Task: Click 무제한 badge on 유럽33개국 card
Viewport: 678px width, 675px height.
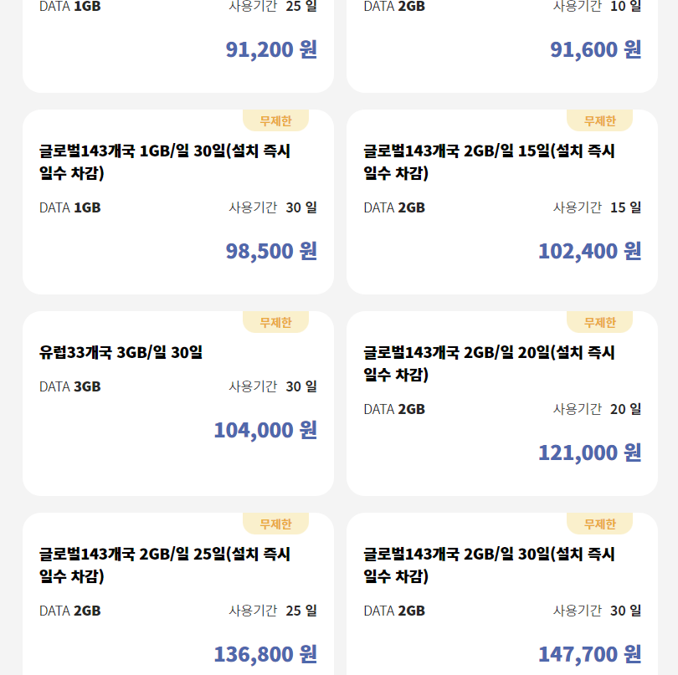Action: tap(275, 322)
